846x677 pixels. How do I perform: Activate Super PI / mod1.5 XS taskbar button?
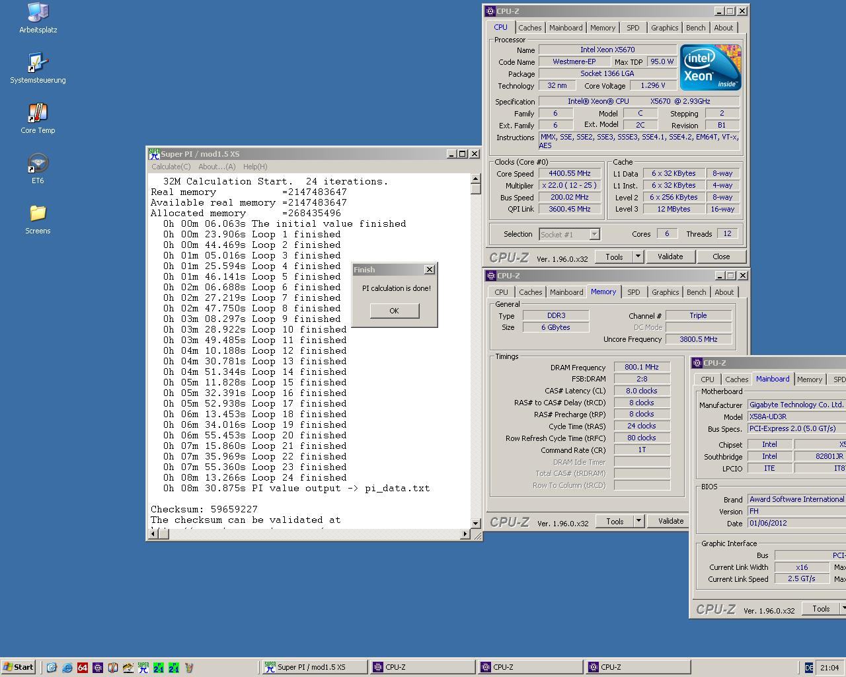coord(314,667)
